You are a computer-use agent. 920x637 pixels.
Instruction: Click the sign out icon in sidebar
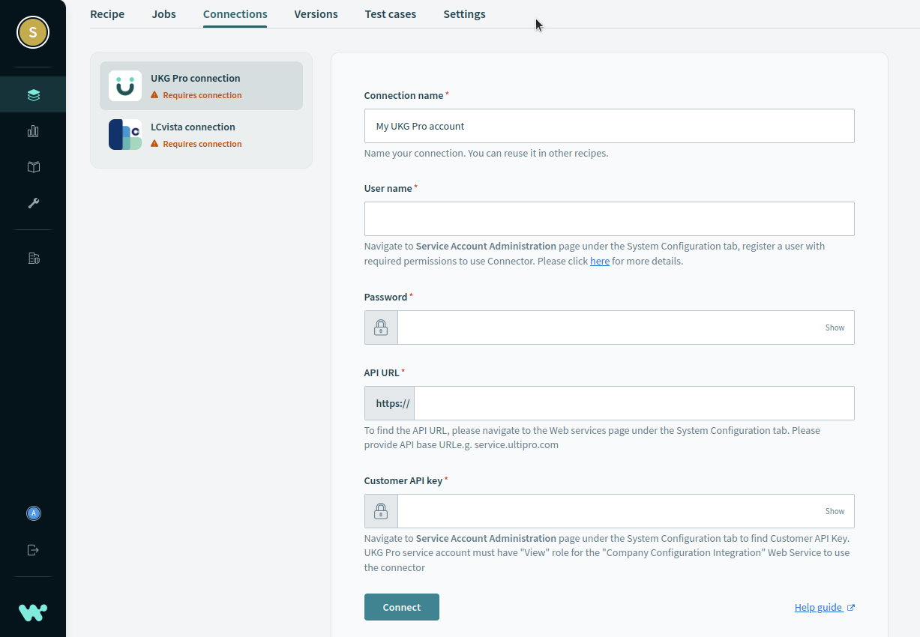(33, 550)
